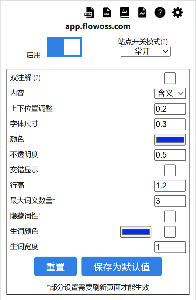Open the help question mark icon
This screenshot has height=300, width=196.
[160, 12]
